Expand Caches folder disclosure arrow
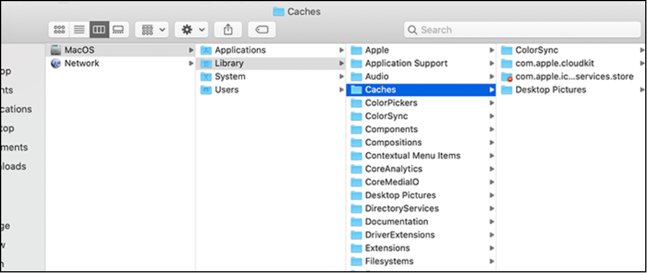647x273 pixels. (492, 90)
